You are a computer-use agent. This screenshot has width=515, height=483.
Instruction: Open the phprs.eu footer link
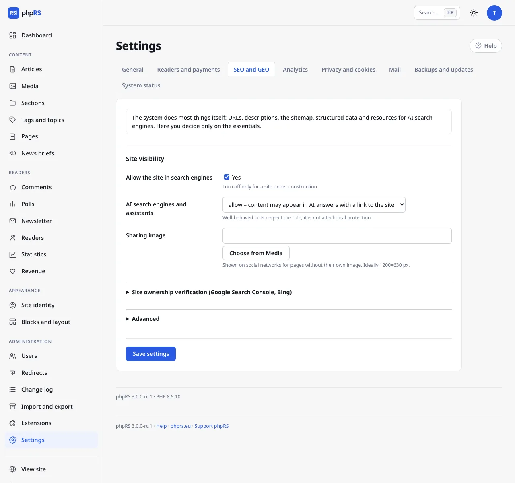click(x=181, y=426)
